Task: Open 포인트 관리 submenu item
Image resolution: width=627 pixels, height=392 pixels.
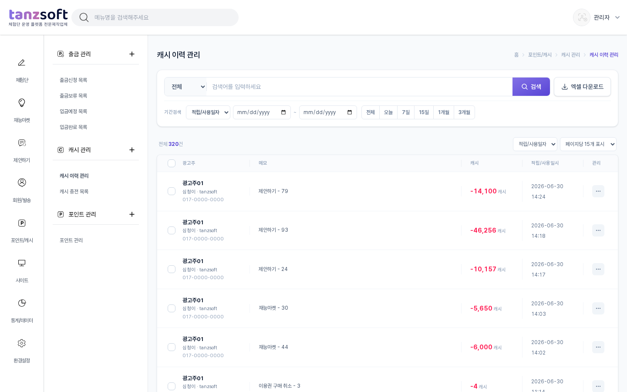Action: [x=71, y=240]
